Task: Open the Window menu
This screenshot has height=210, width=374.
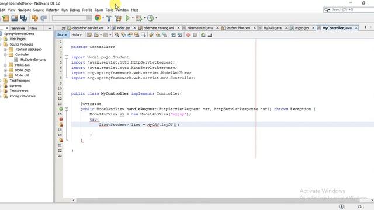Action: [122, 10]
